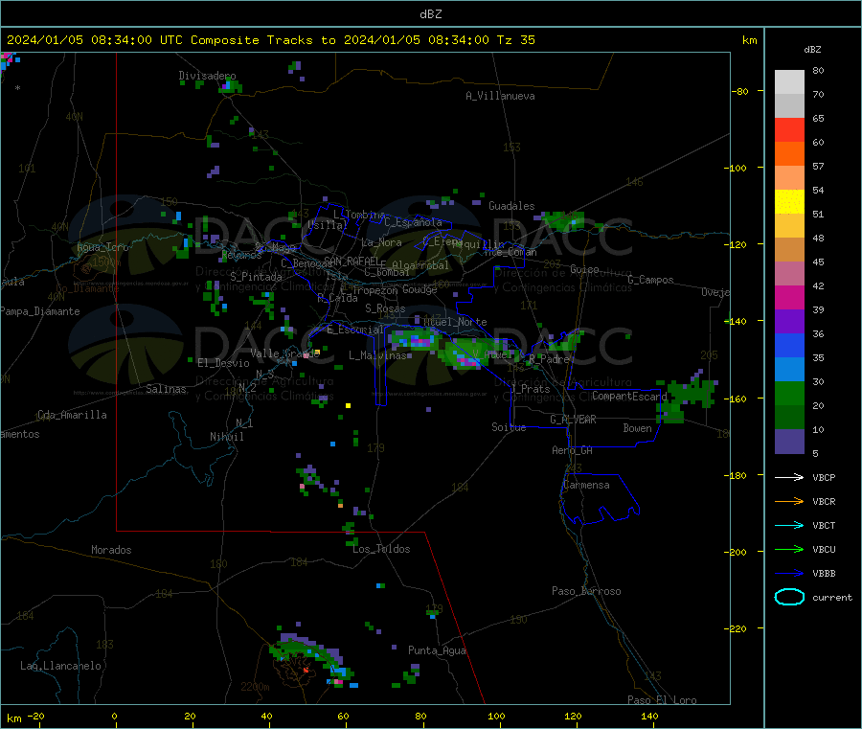Click the yellow echo pixel south of Valle_Grande

point(348,406)
